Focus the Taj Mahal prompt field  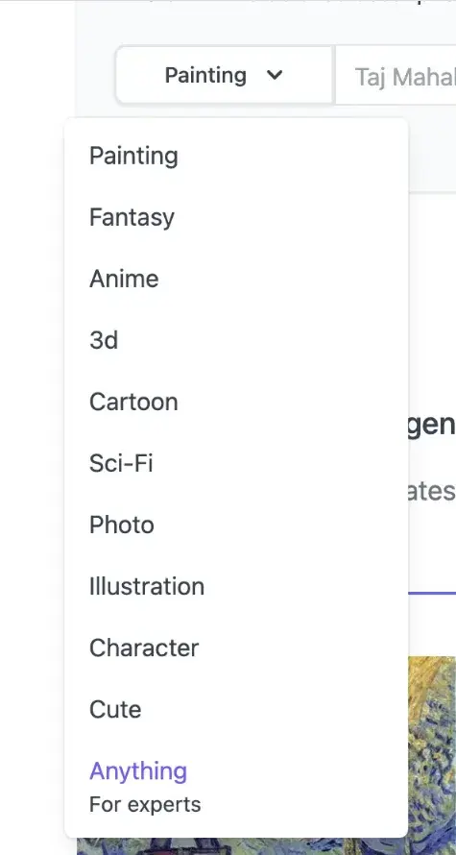[396, 76]
